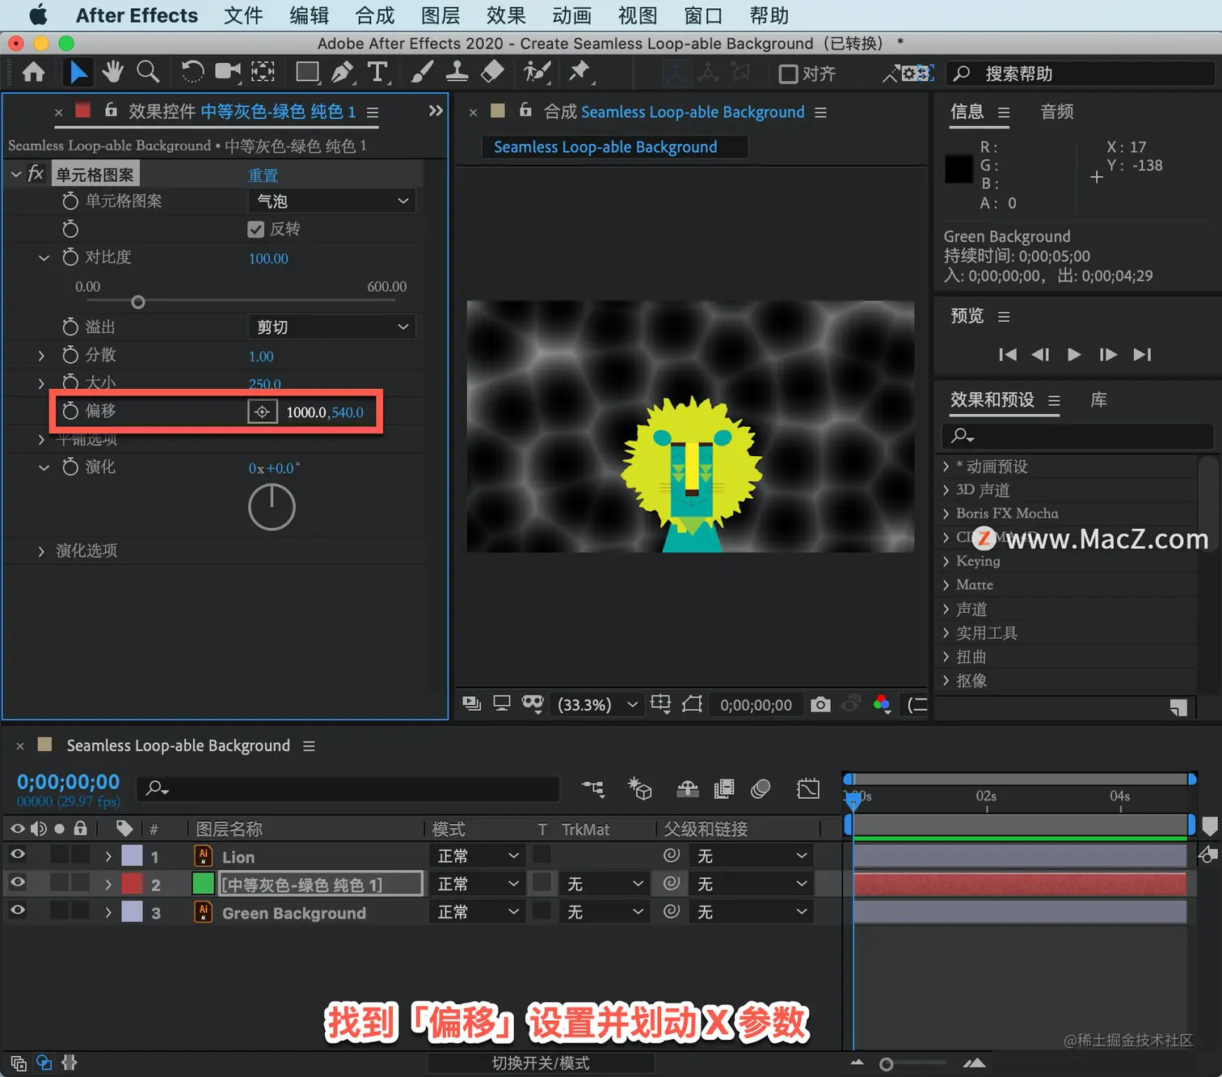Image resolution: width=1222 pixels, height=1077 pixels.
Task: Toggle frame blending filmstrip icon
Action: (x=724, y=788)
